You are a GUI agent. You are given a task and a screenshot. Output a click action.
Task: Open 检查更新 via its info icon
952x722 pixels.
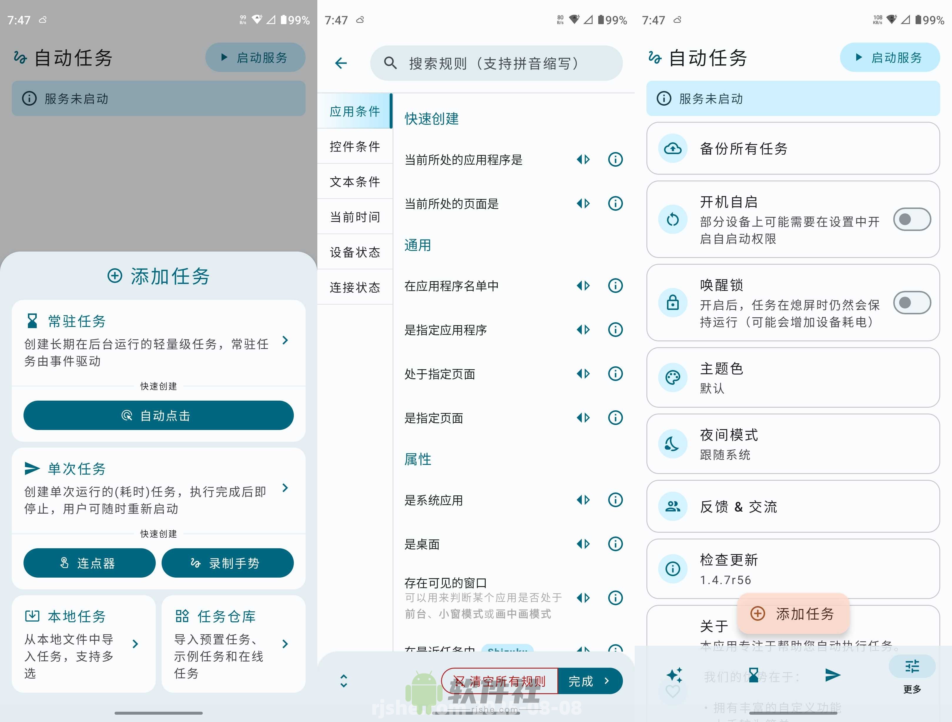(x=673, y=569)
